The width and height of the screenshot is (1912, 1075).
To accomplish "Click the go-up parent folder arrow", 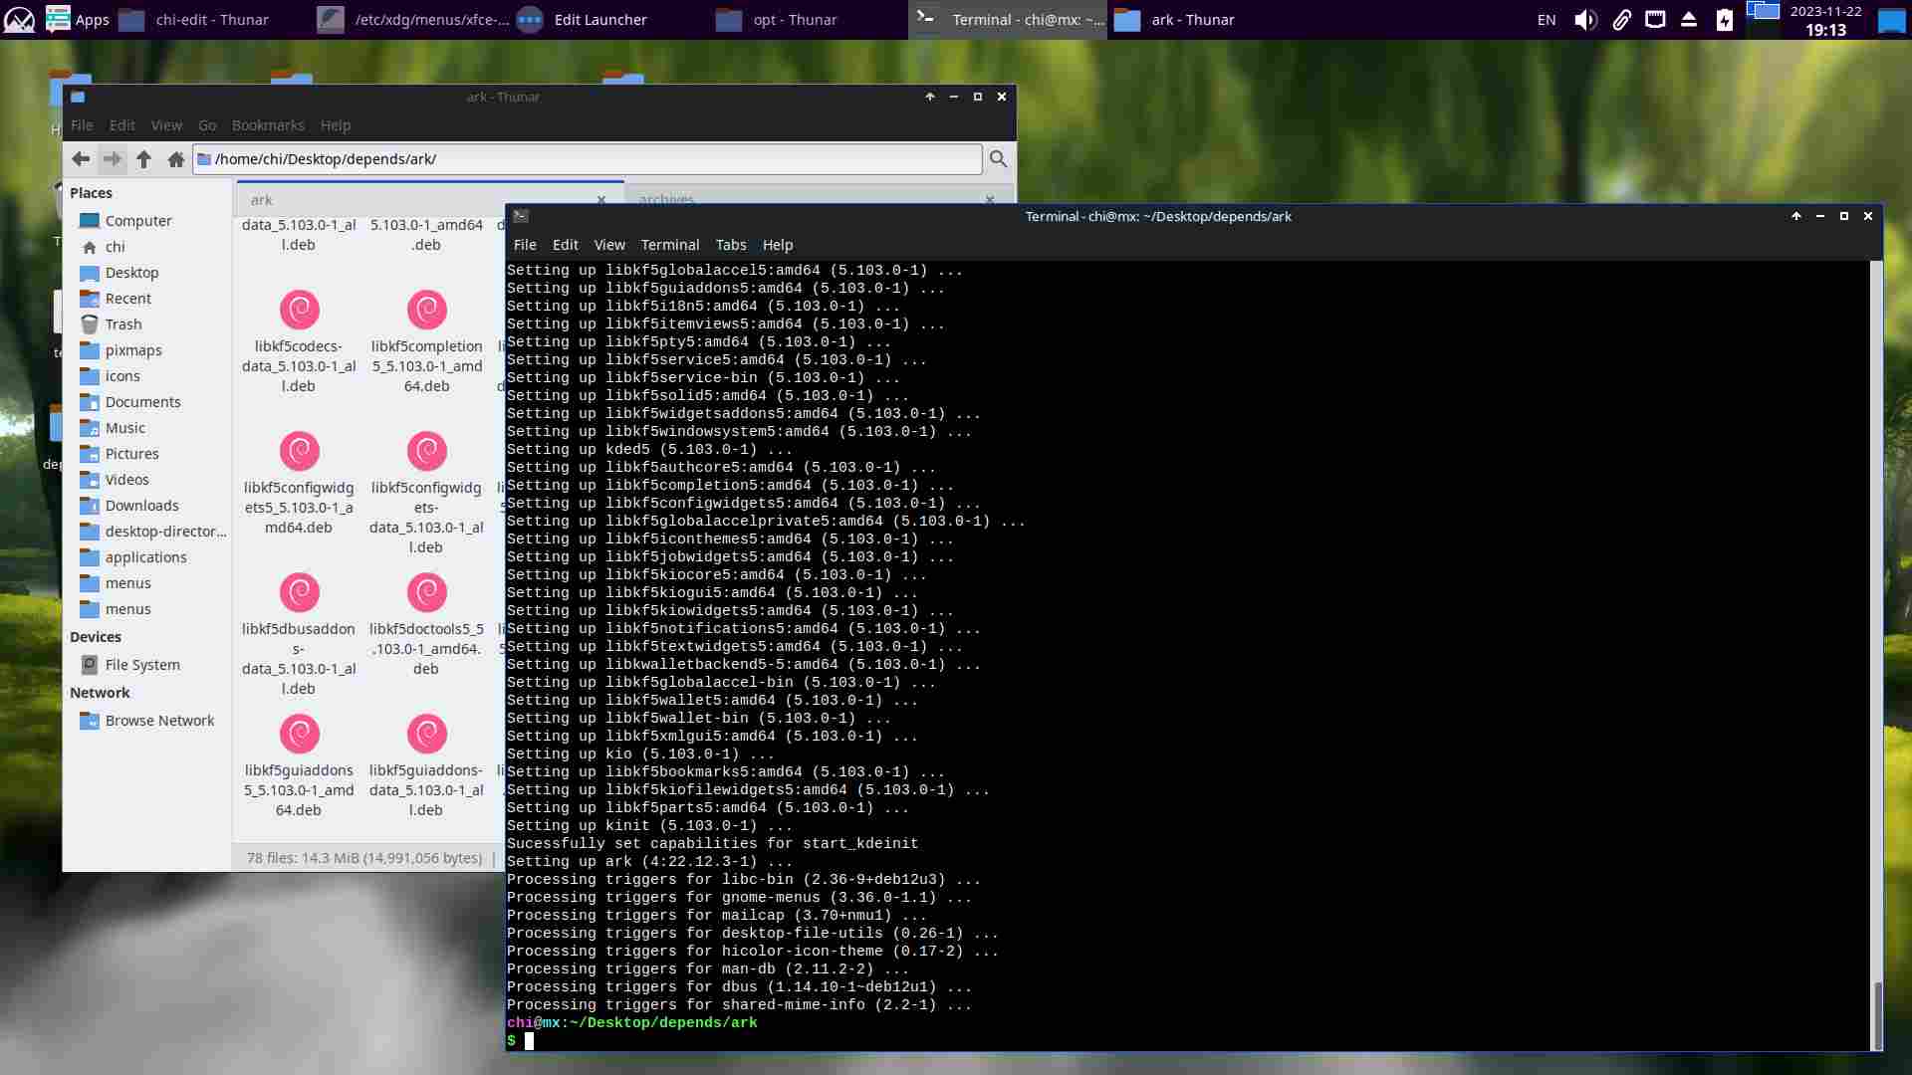I will (x=143, y=159).
